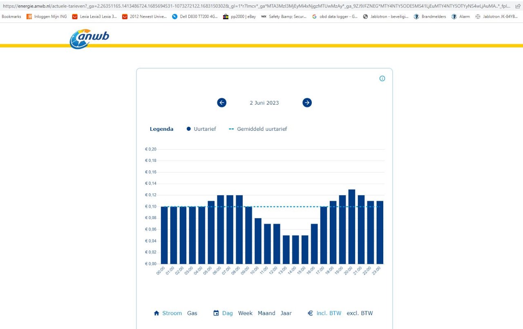The height and width of the screenshot is (329, 523).
Task: Select the 00:00 hour bar
Action: (164, 235)
